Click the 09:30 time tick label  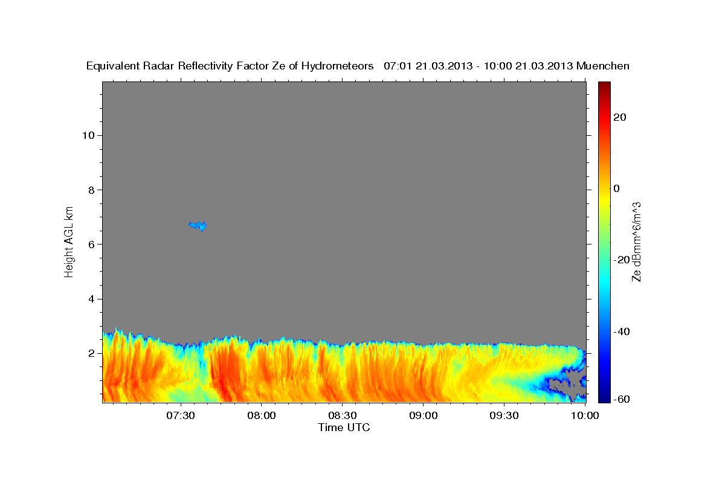coord(504,415)
